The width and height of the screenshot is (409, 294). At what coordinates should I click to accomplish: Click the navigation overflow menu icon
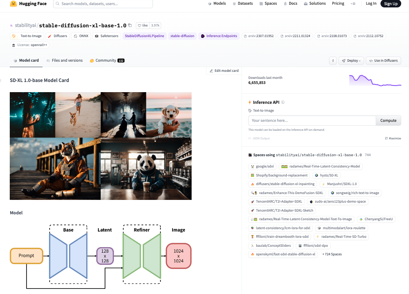pos(353,4)
